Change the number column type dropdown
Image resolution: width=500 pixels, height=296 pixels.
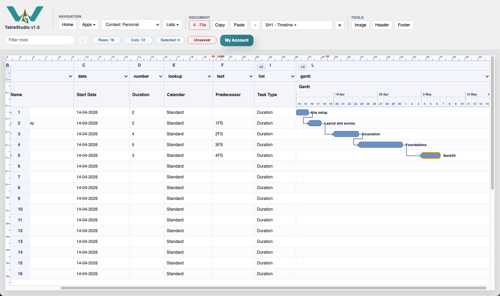(x=147, y=76)
